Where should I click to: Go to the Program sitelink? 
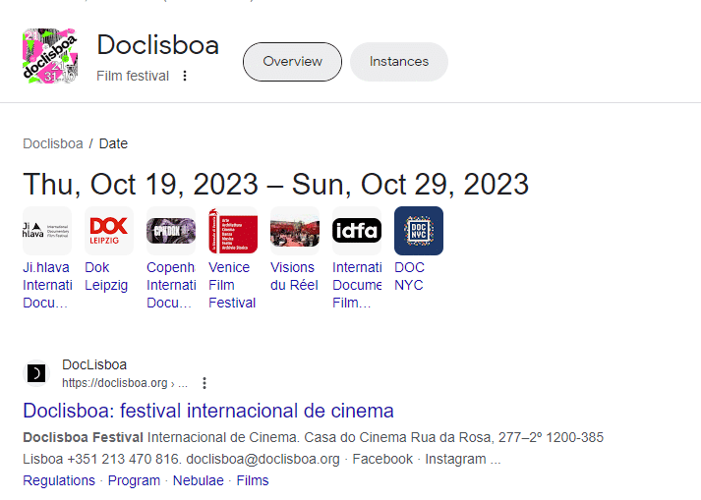point(134,480)
